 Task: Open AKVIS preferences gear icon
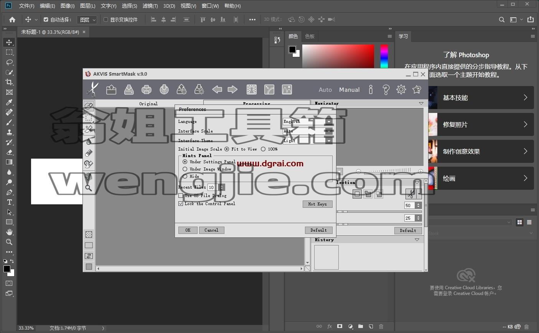coord(401,89)
